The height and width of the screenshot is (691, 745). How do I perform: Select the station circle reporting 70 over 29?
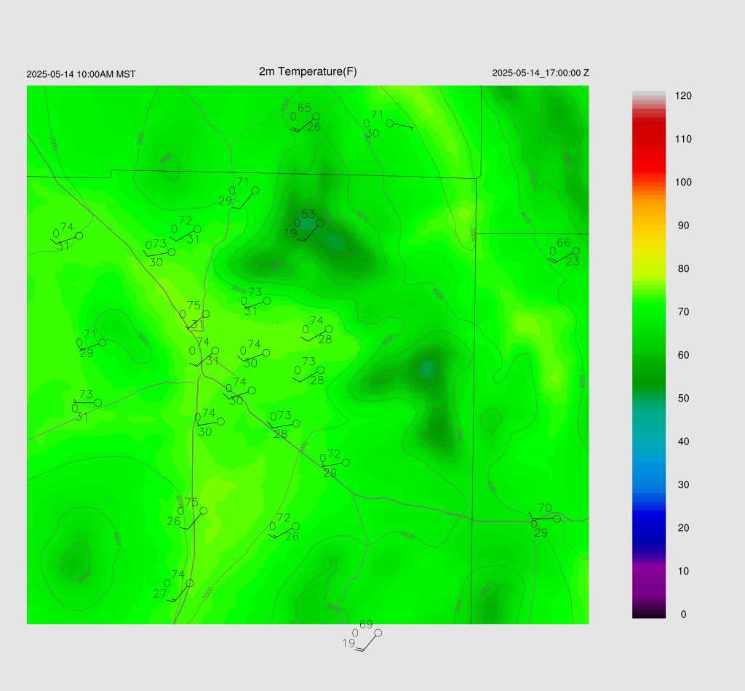click(557, 519)
